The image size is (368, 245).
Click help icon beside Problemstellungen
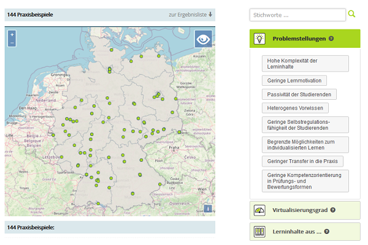click(x=331, y=39)
